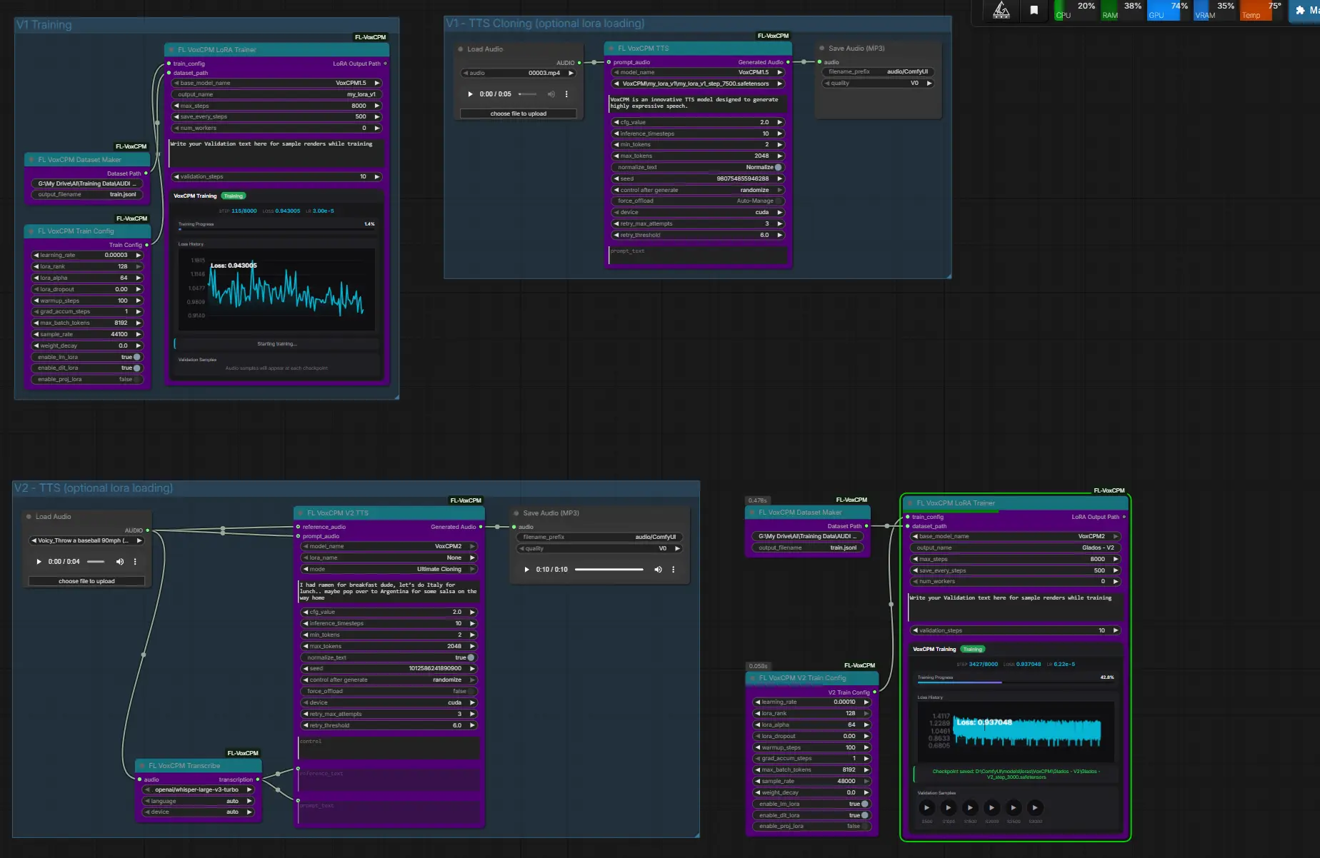Open model dropdown openai/whisper-large-v3-turbo

coord(199,789)
